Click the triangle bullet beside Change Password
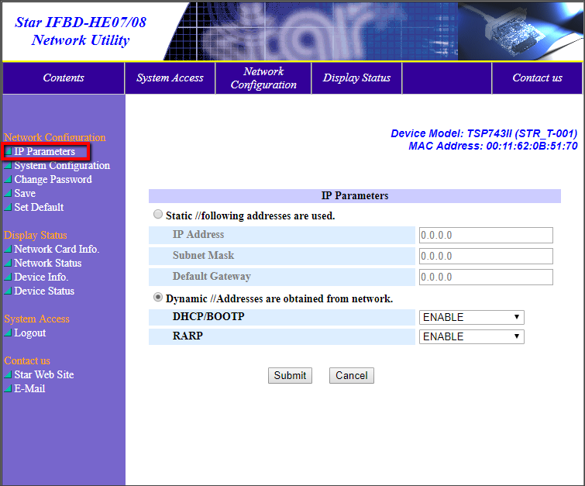The height and width of the screenshot is (486, 585). pyautogui.click(x=8, y=180)
